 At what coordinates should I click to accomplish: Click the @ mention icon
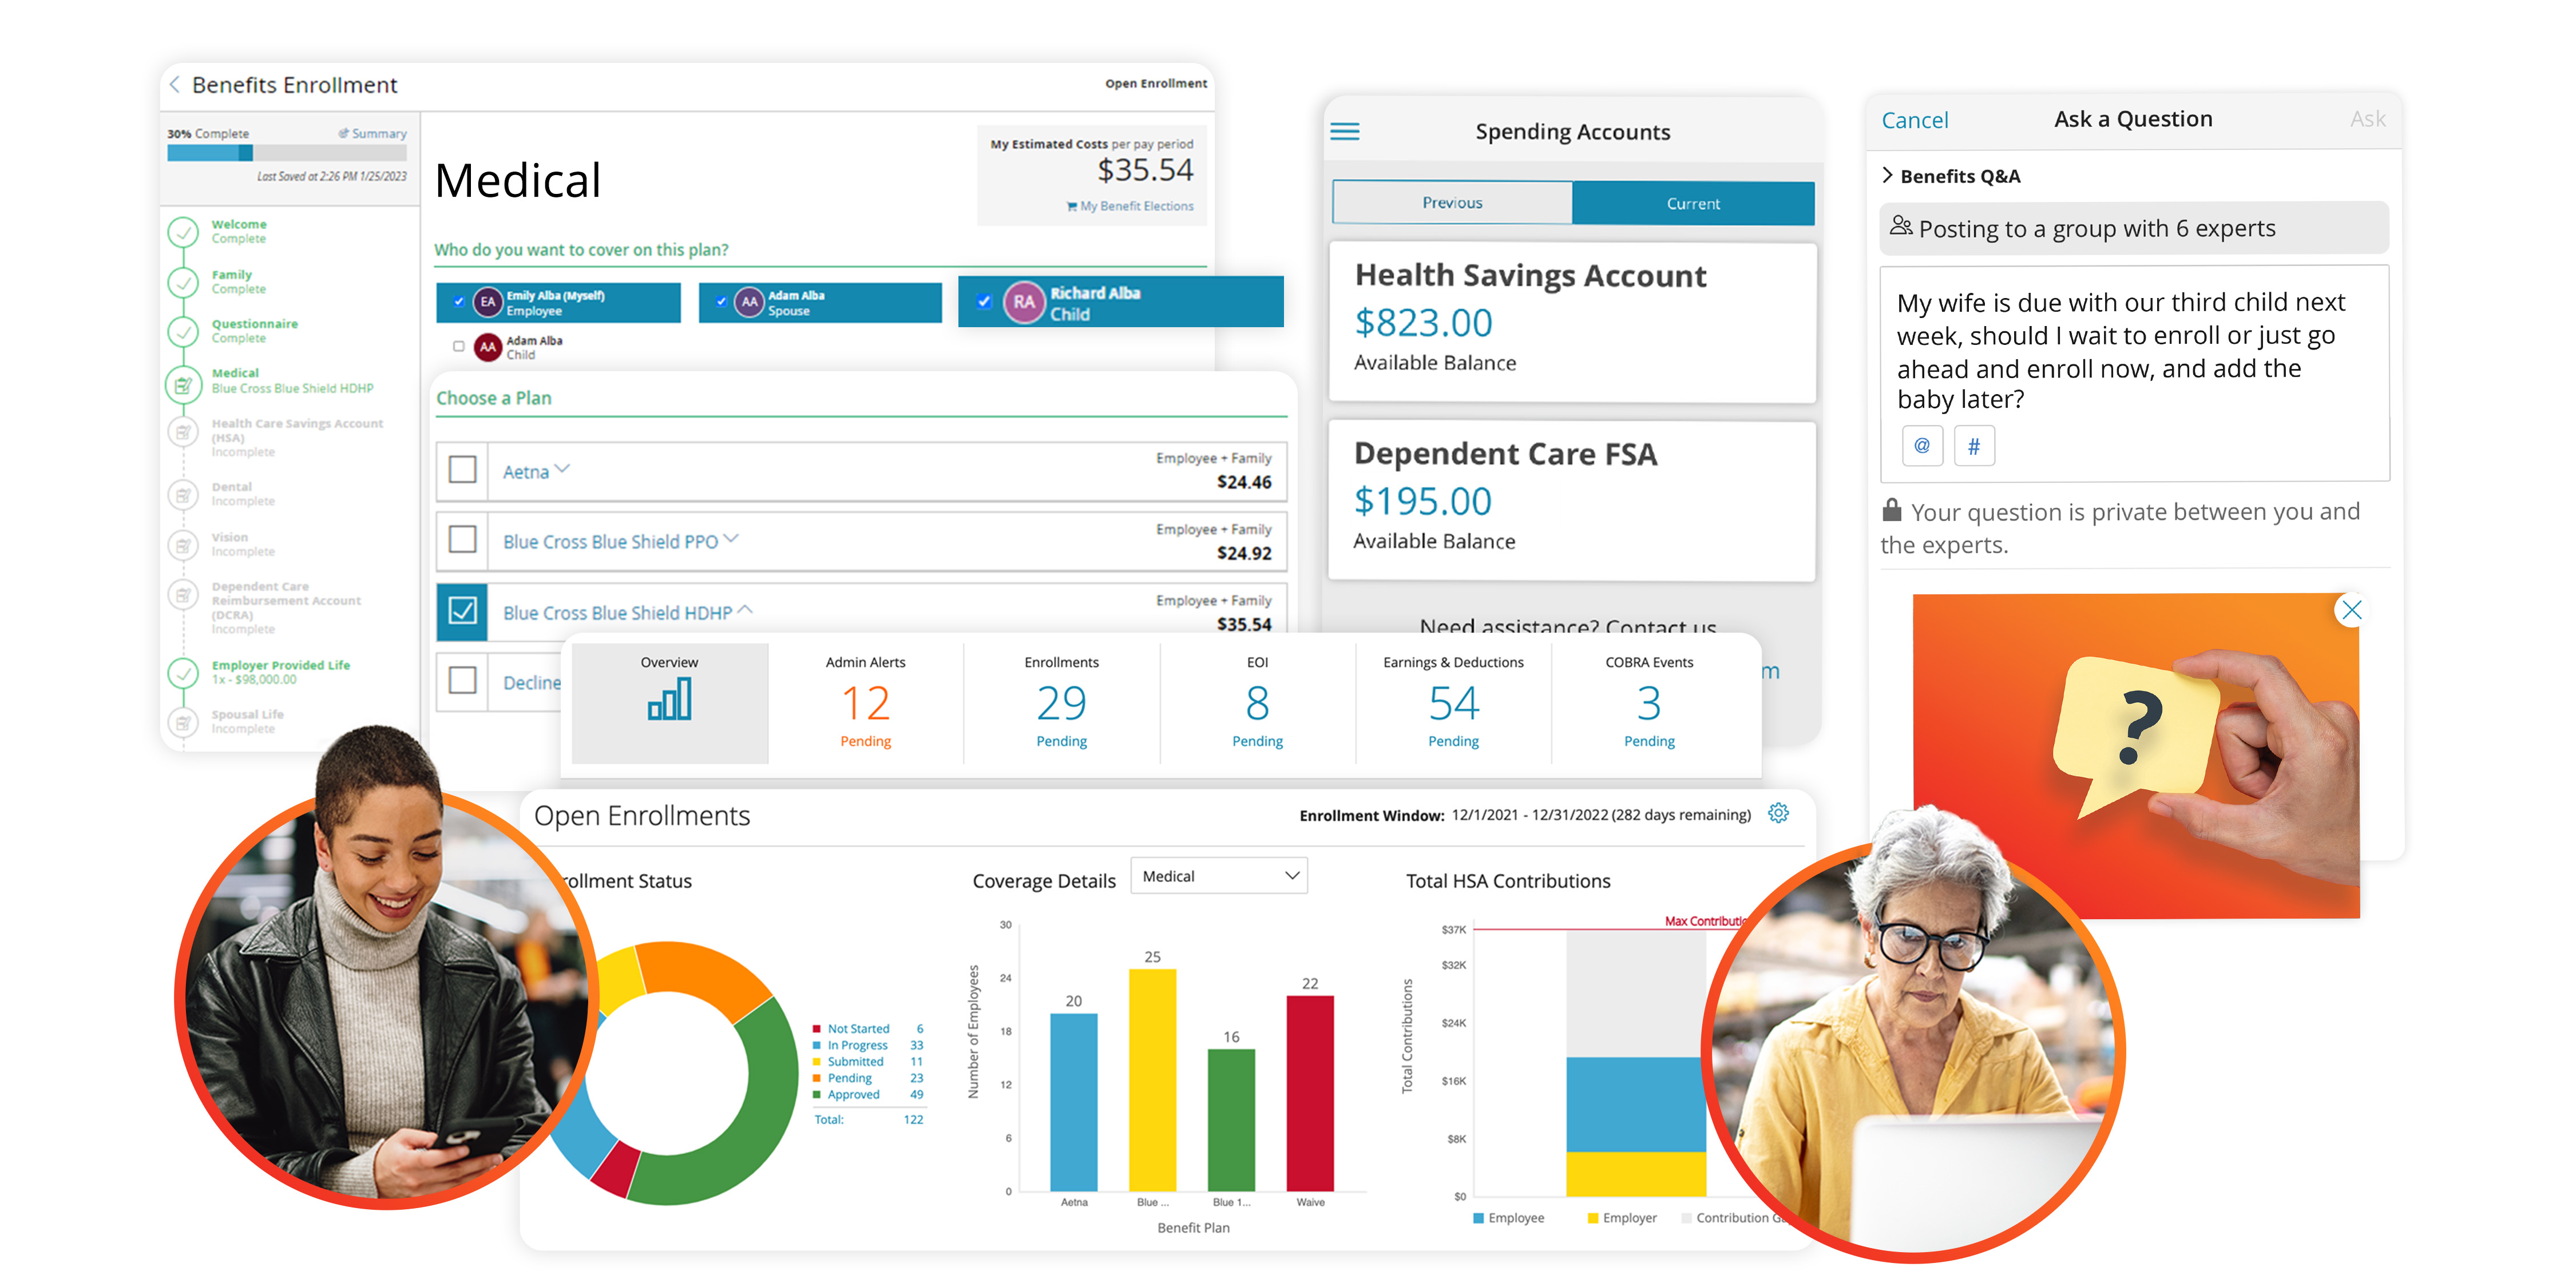click(1921, 446)
